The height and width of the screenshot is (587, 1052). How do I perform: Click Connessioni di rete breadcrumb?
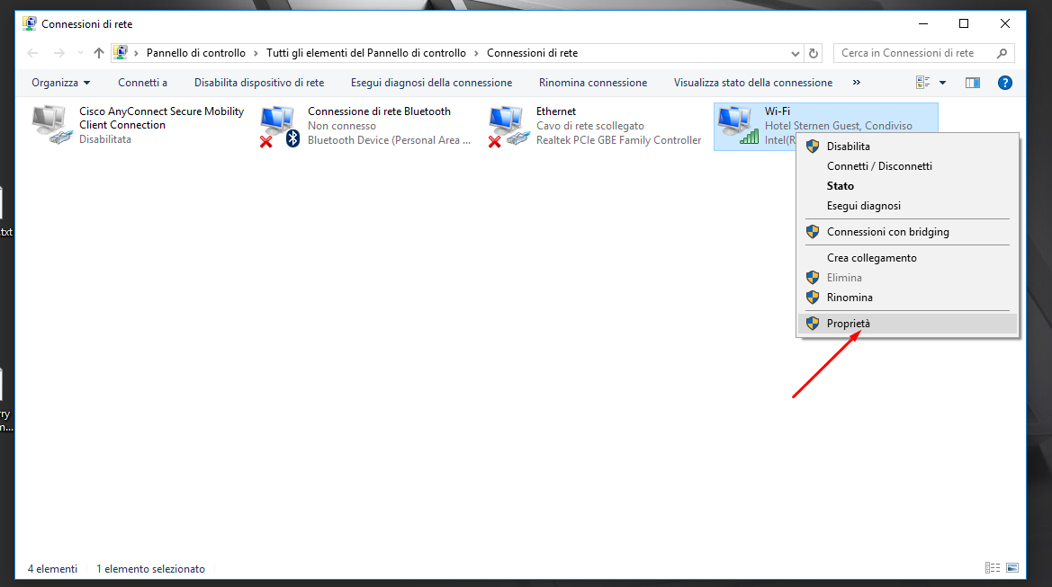532,53
